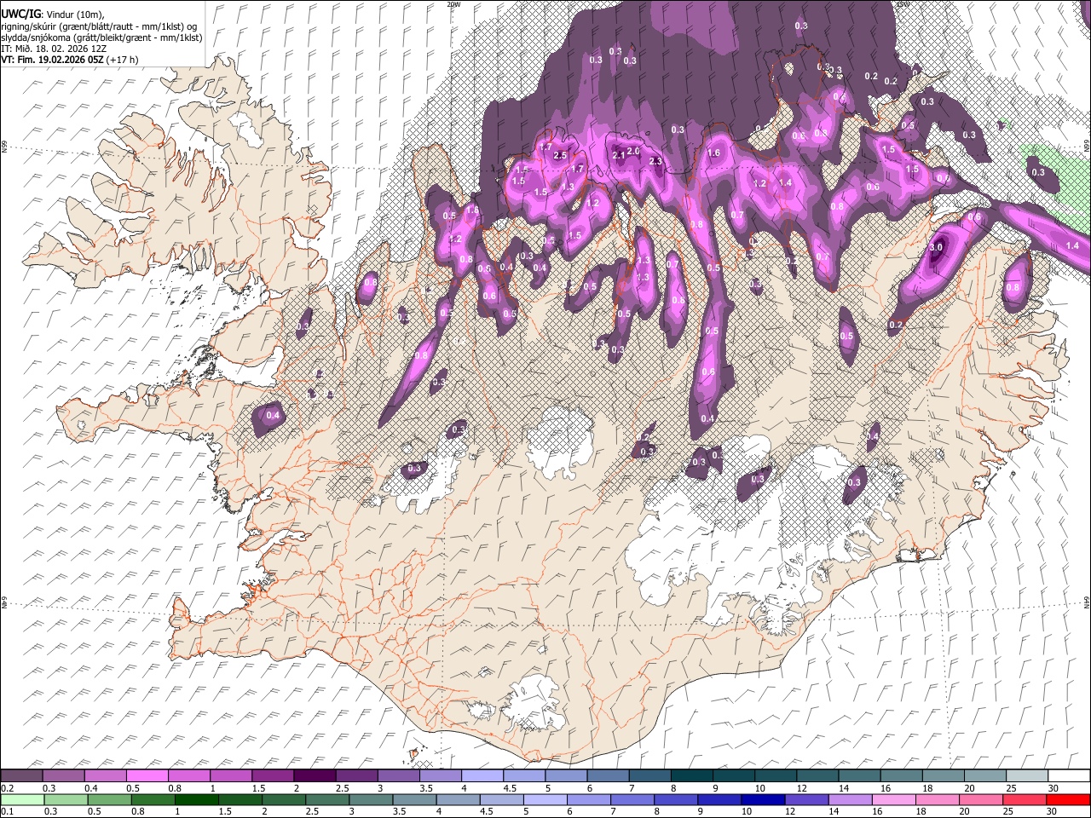Image resolution: width=1091 pixels, height=818 pixels.
Task: Click the bottom-row deep blue swatch between 10 and 12
Action: tap(763, 799)
